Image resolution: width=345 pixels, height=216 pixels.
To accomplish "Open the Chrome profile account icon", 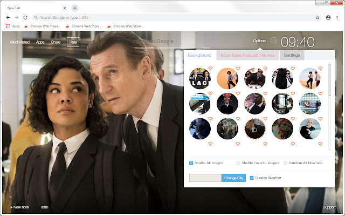I will click(328, 18).
